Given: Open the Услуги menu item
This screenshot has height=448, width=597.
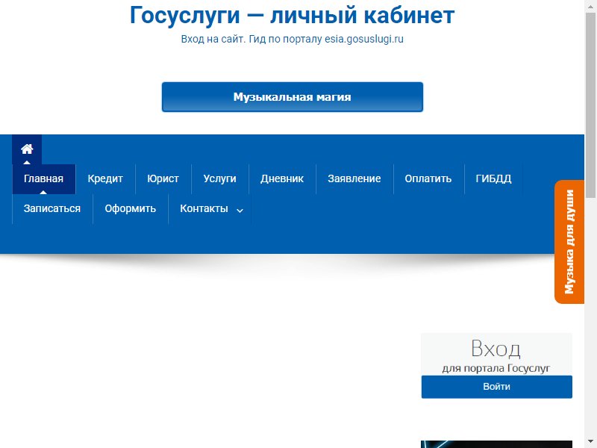Looking at the screenshot, I should [x=219, y=178].
